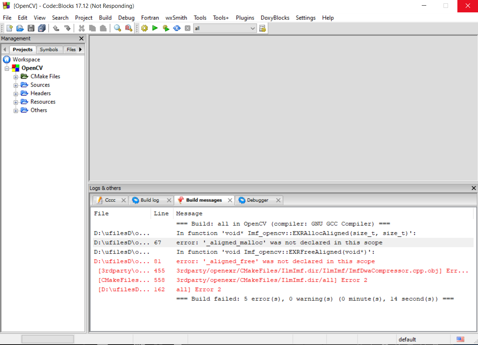
Task: Open the wxSmith menu
Action: tap(176, 18)
